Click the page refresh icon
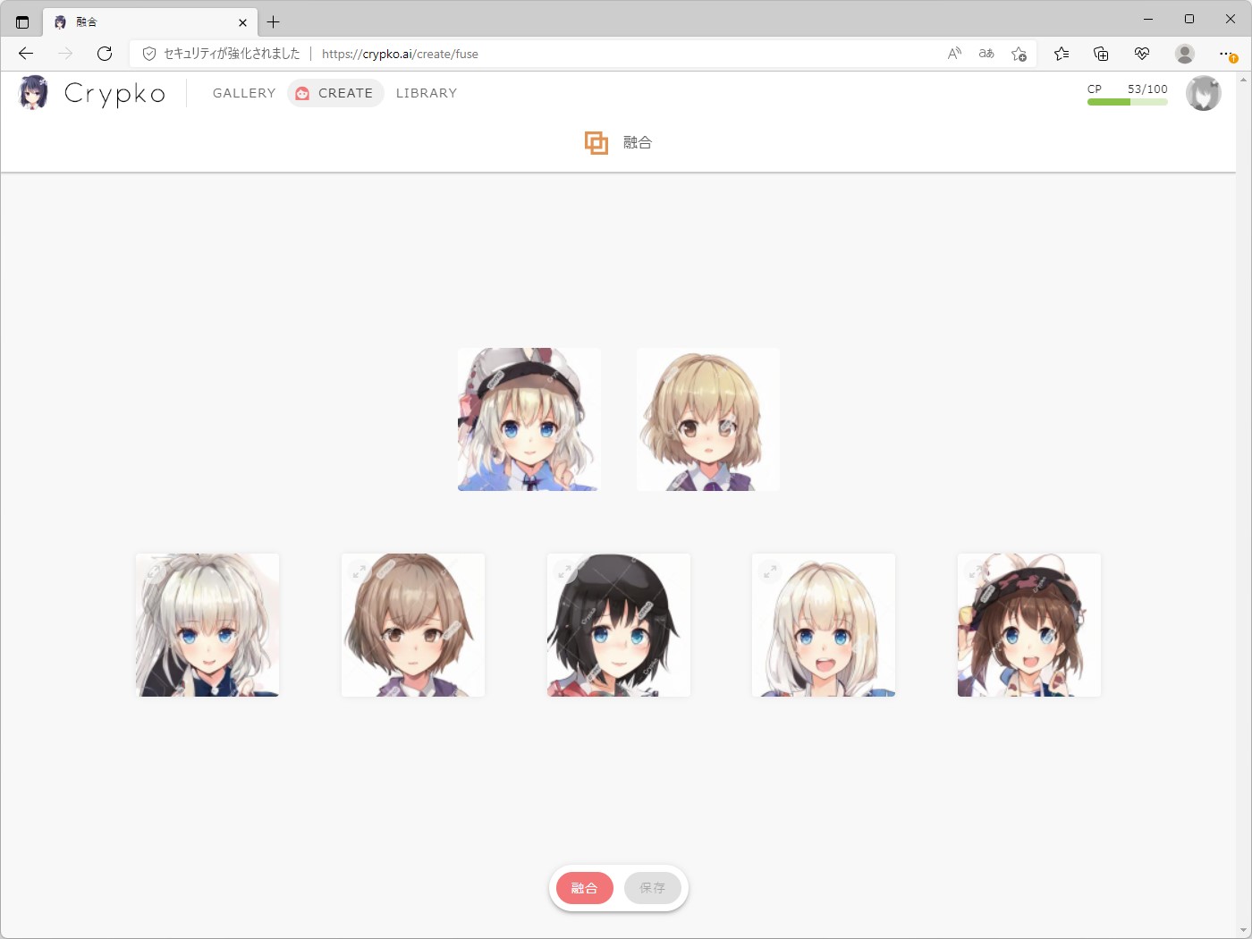Viewport: 1252px width, 939px height. click(x=105, y=54)
